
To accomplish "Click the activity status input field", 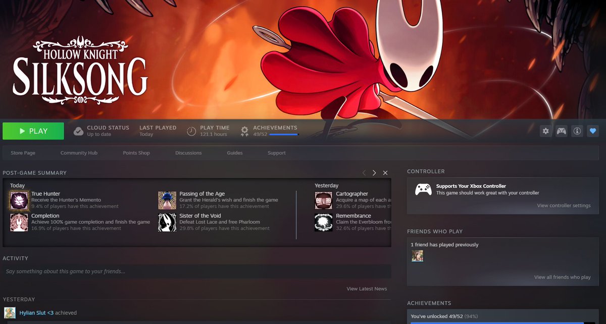I will [x=197, y=272].
